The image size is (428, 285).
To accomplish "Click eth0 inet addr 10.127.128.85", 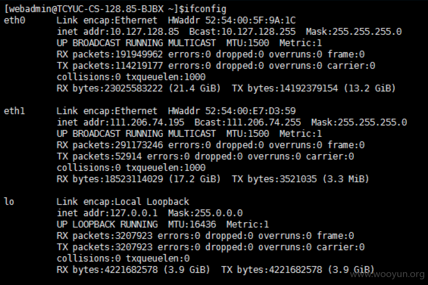I will (x=118, y=32).
